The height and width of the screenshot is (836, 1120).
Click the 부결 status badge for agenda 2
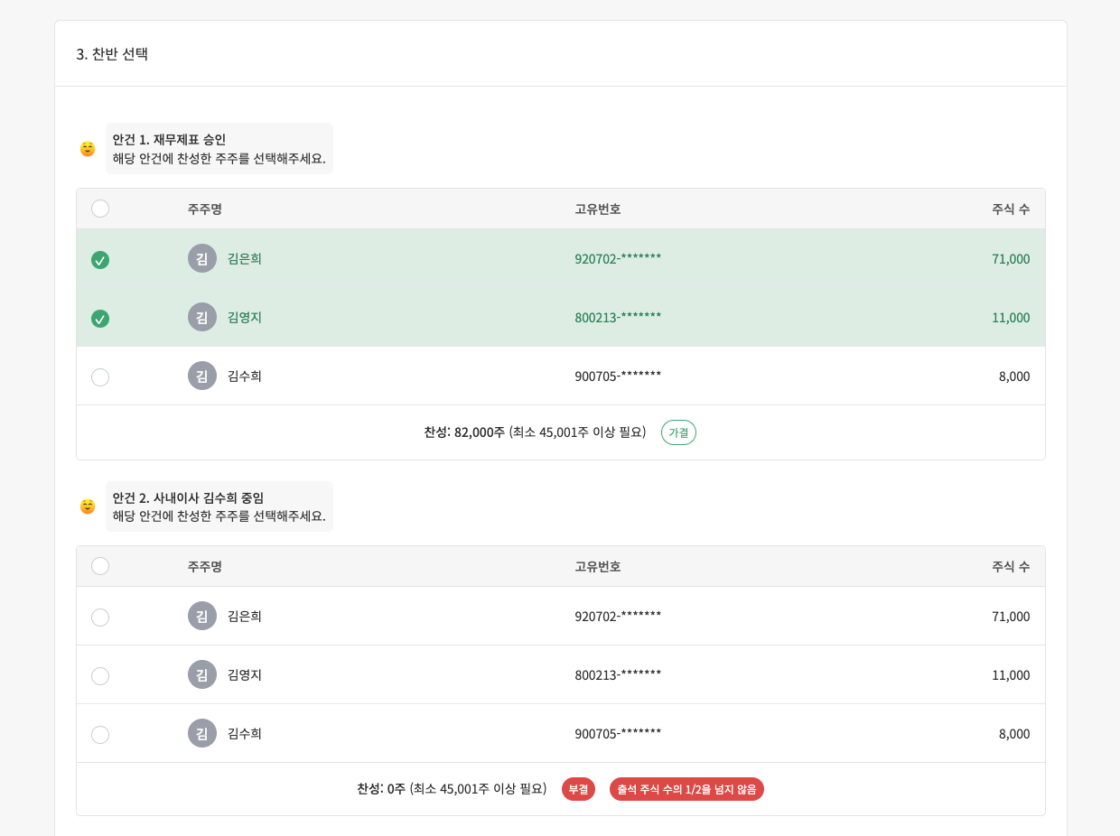[x=578, y=788]
